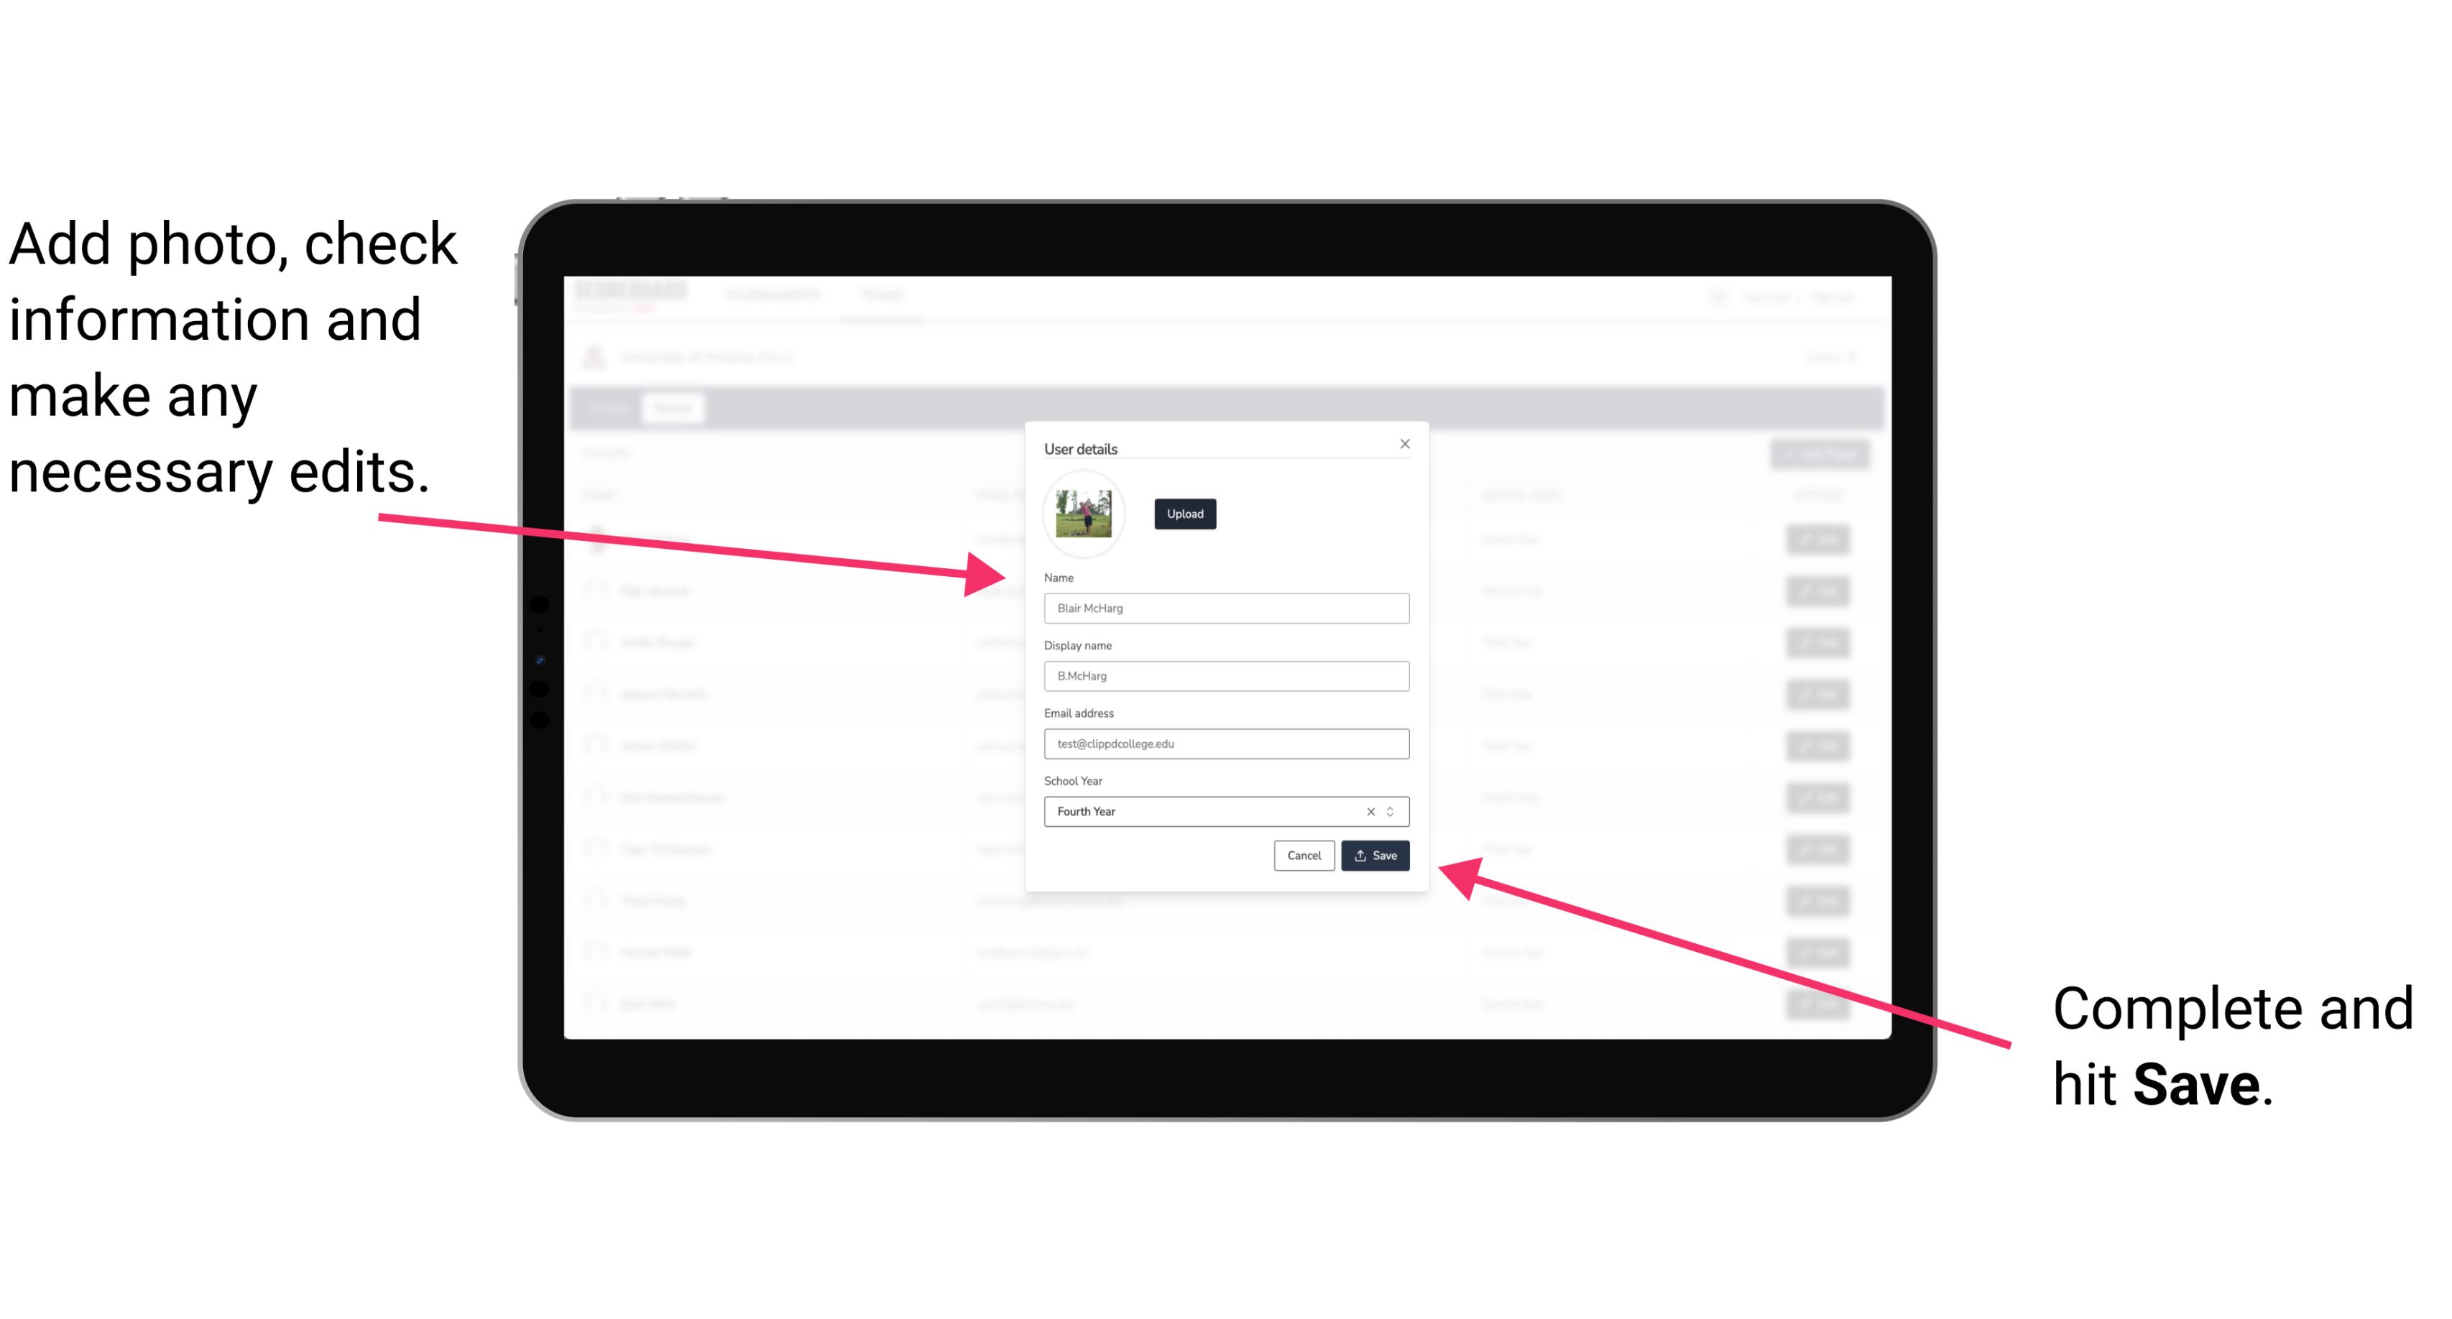Click the upload arrow on Save button
Image resolution: width=2452 pixels, height=1319 pixels.
1360,856
